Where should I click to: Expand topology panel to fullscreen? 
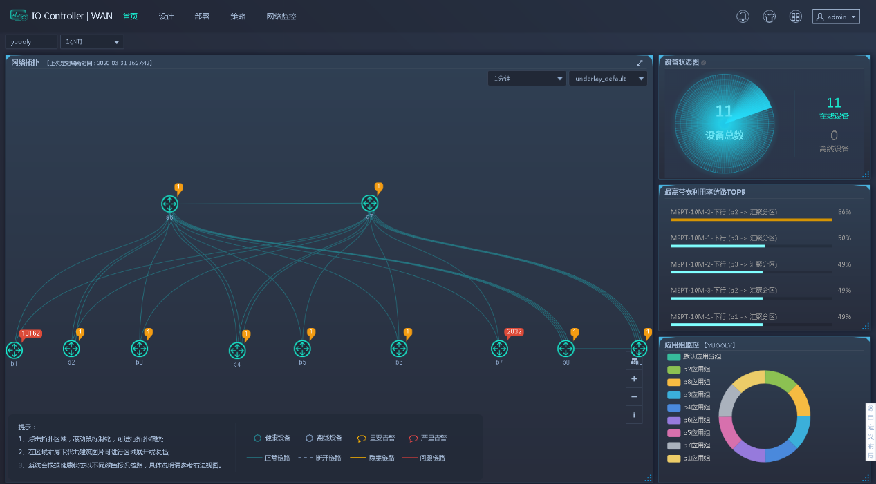tap(640, 63)
